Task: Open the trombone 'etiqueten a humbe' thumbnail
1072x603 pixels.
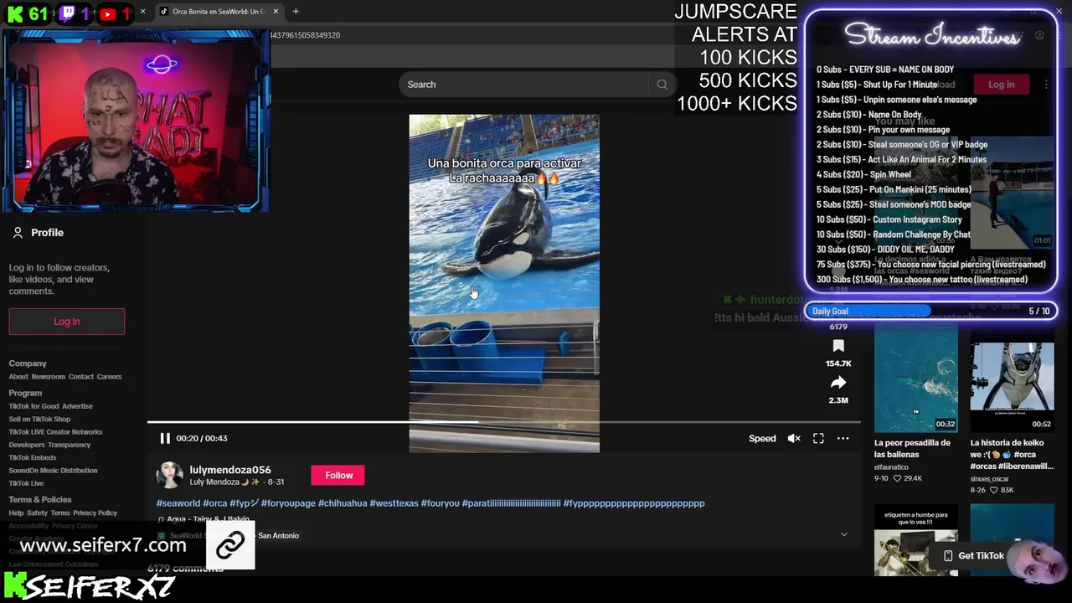Action: [916, 540]
